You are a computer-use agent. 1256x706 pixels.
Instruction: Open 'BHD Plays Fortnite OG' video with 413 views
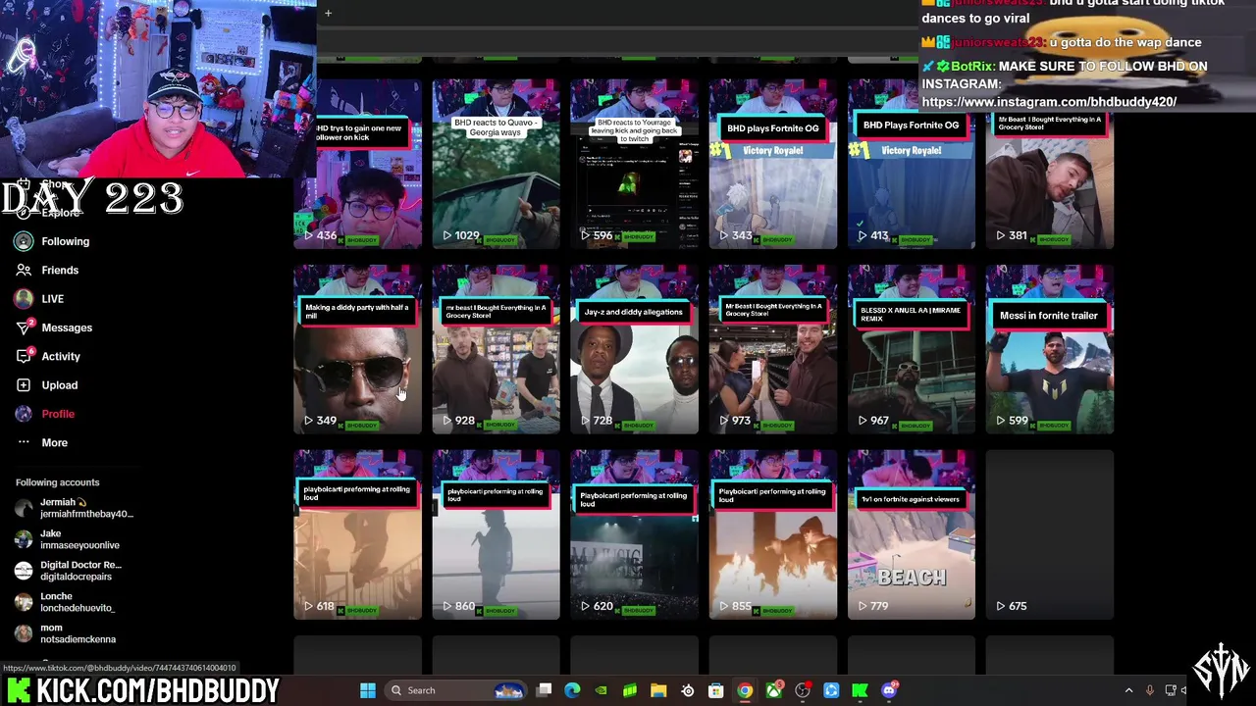tap(911, 164)
